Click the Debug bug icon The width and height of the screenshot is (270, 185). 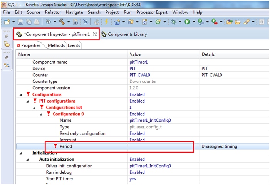tap(174, 22)
